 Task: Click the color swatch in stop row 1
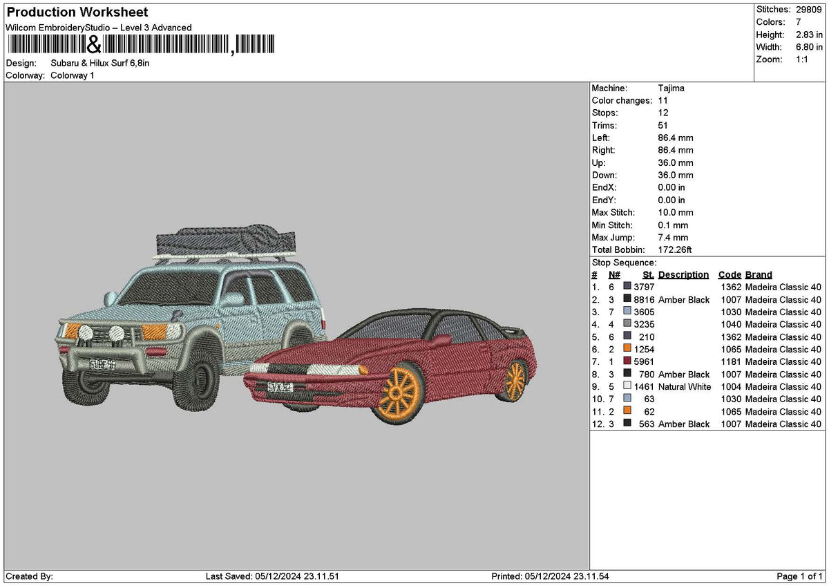click(627, 286)
